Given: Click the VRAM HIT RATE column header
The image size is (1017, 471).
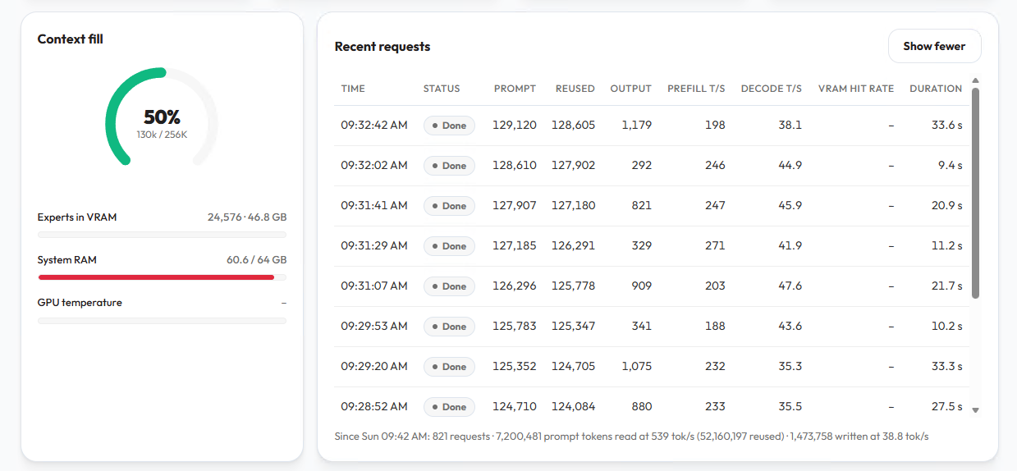Looking at the screenshot, I should tap(856, 89).
